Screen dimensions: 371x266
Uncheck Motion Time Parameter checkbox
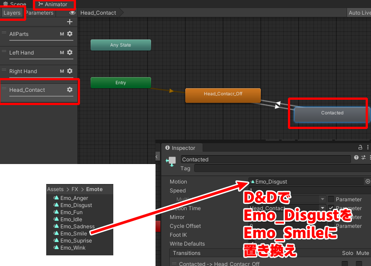tap(331, 208)
